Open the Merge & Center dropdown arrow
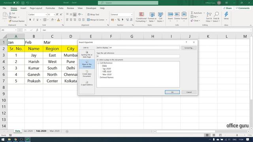Viewport: 253px width, 142px height. [106, 20]
